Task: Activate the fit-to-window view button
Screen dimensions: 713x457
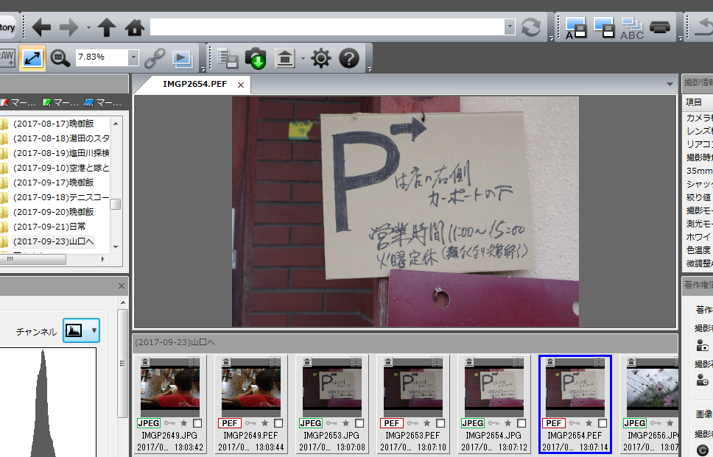Action: point(32,57)
